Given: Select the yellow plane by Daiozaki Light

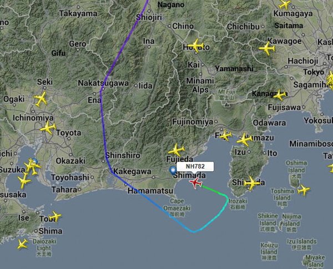Looking at the screenshot, I should point(22,243).
